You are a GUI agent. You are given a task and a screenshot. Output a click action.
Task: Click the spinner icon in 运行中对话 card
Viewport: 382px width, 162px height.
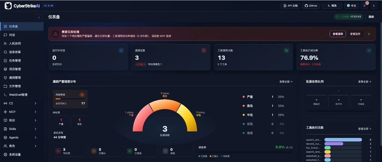coord(121,51)
